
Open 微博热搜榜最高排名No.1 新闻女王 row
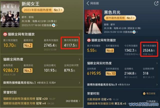pos(41,82)
